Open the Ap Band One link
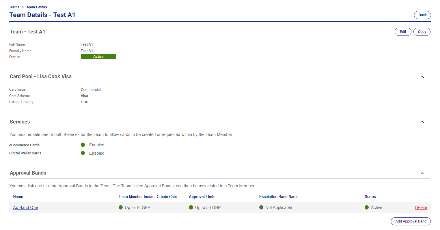Viewport: 440px width, 230px height. (25, 207)
